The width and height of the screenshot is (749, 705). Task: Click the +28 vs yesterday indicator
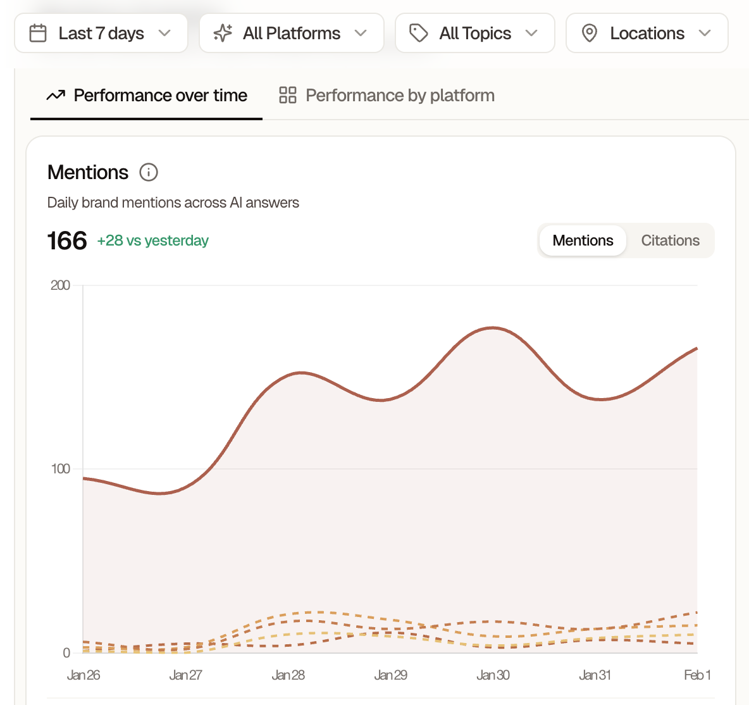pyautogui.click(x=152, y=240)
